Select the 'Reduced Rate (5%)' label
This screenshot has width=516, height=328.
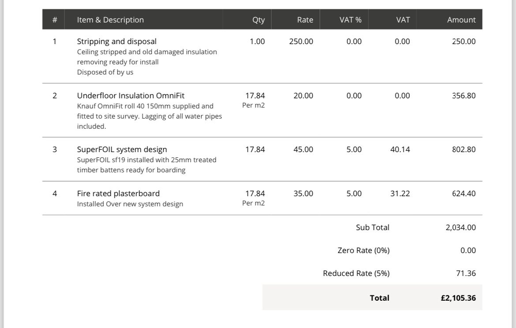coord(356,273)
